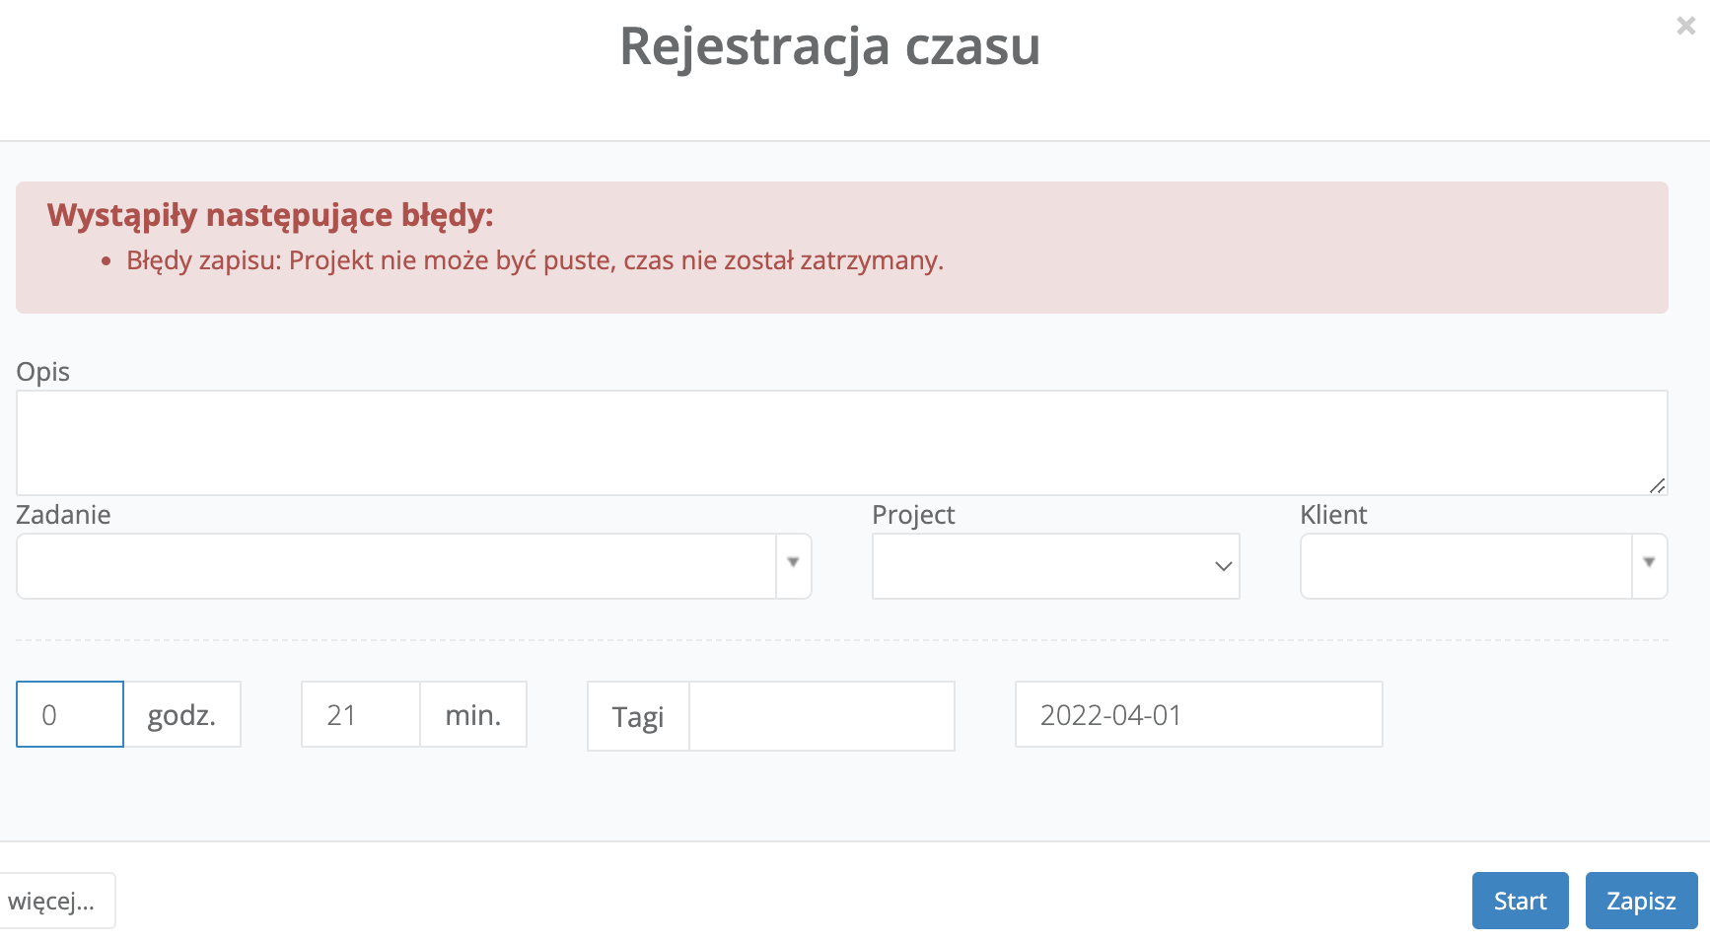Expand the Project select dropdown
Viewport: 1710px width, 943px height.
(x=1055, y=566)
